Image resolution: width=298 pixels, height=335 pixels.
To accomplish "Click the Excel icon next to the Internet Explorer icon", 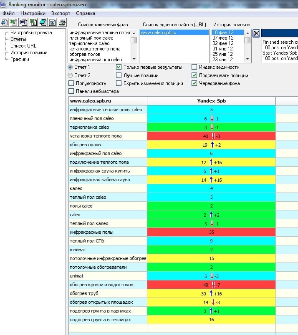I will pos(14,22).
